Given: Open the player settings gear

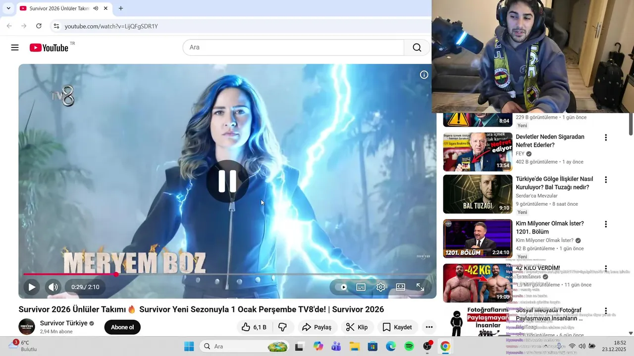Looking at the screenshot, I should tap(380, 287).
